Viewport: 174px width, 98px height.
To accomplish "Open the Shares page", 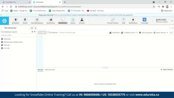I will (25, 21).
